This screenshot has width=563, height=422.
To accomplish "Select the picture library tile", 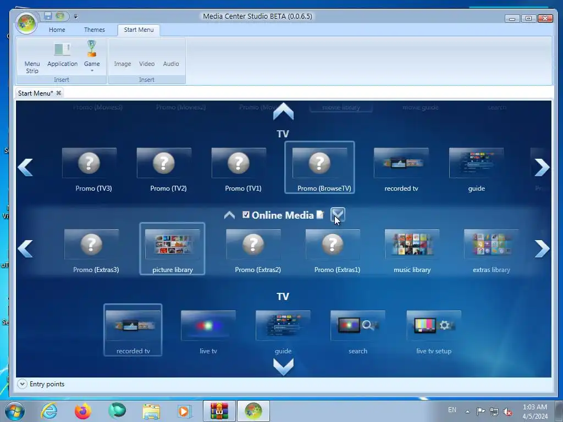I will coord(172,249).
